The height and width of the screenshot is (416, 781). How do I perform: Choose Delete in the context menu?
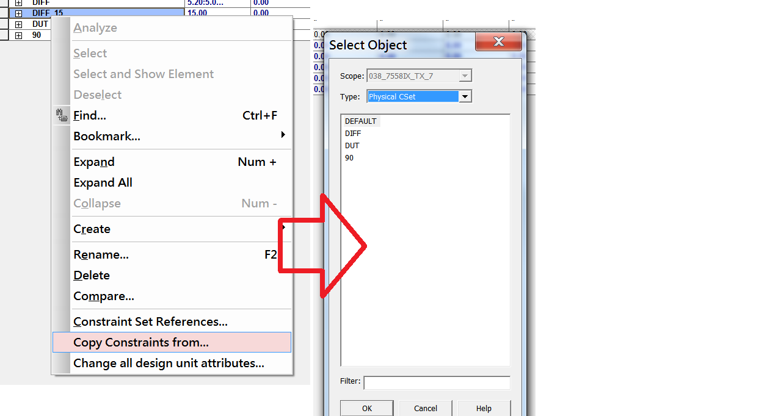tap(175, 275)
